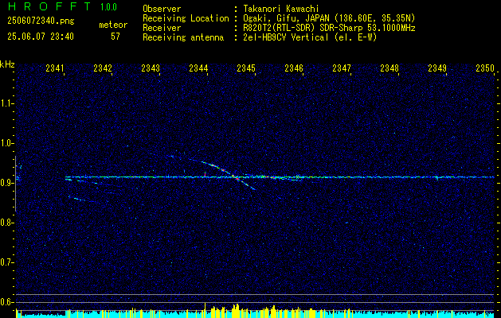501x318 pixels.
Task: Click the 2343 time axis label
Action: (151, 68)
